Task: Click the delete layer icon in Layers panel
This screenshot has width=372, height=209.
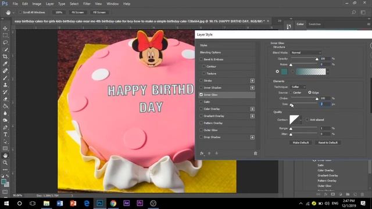Action: (x=362, y=194)
